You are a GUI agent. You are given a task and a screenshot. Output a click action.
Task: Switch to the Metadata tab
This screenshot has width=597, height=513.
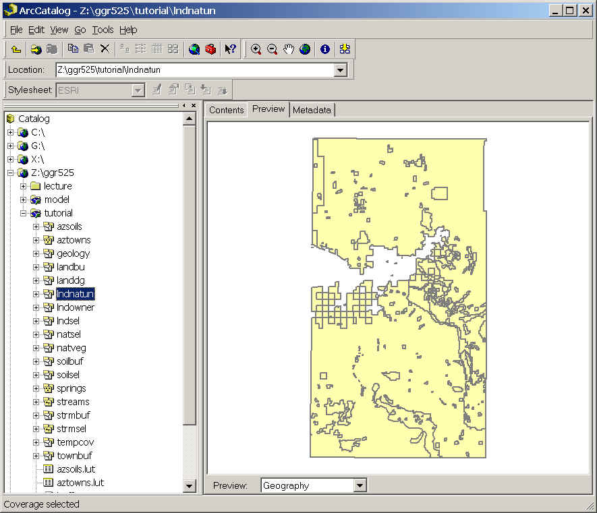pos(312,110)
